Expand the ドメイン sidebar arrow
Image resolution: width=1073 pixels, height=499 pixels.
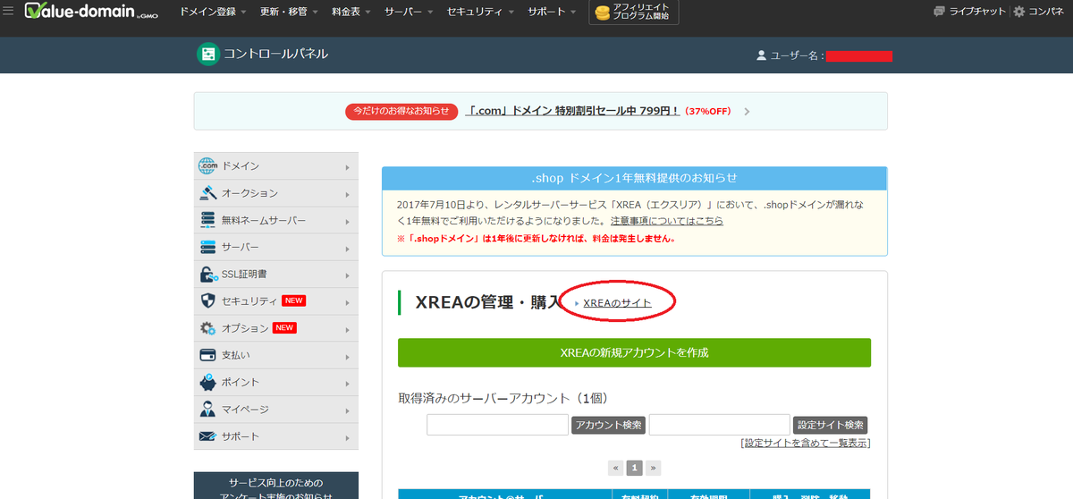click(x=347, y=166)
